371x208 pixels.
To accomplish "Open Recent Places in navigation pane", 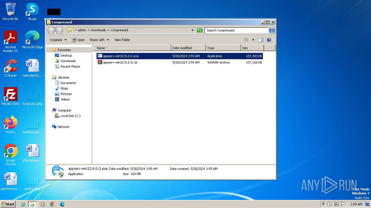I will tap(70, 66).
